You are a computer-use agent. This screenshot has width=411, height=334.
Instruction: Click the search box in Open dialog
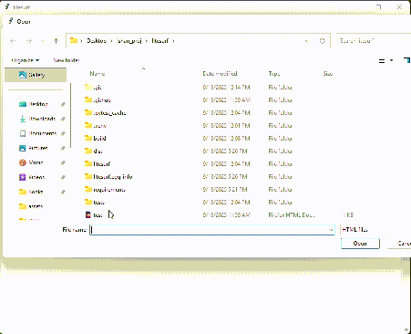coord(374,41)
